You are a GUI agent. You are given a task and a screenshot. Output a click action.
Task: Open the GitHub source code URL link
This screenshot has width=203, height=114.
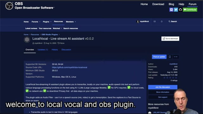69,67
